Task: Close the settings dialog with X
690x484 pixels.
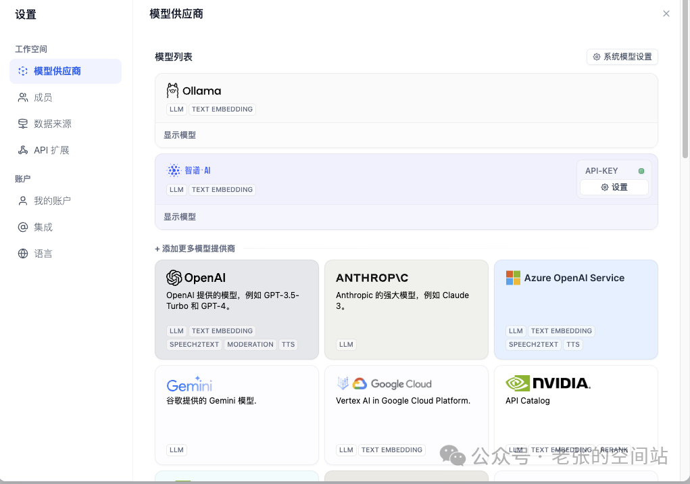Action: [666, 14]
